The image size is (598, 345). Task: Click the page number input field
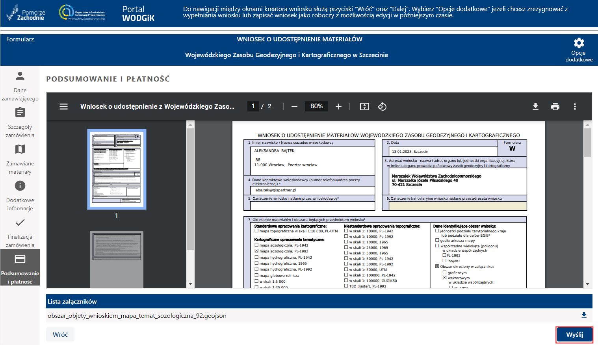click(x=253, y=106)
